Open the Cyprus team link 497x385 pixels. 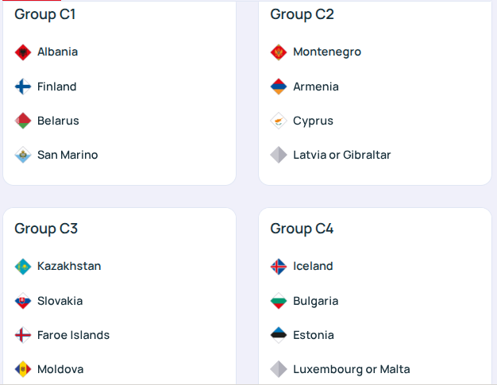point(313,121)
